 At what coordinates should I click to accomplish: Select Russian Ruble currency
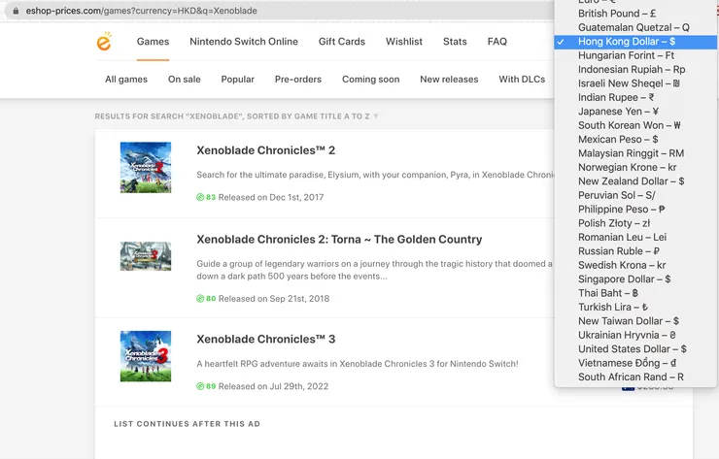click(635, 251)
